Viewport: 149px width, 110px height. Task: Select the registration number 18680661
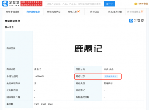pyautogui.click(x=39, y=76)
